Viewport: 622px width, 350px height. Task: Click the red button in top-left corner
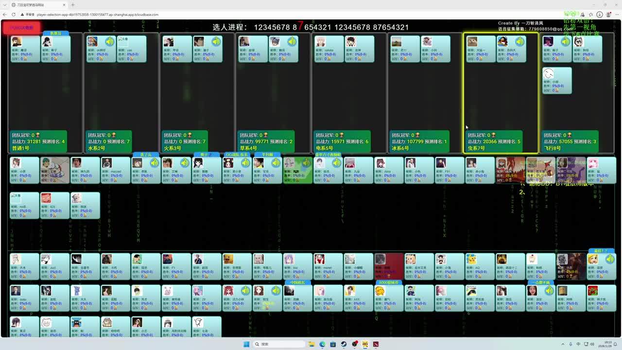pos(21,28)
